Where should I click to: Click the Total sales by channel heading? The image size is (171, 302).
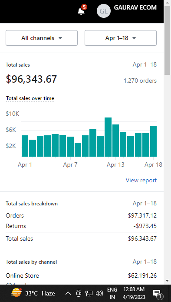31,262
